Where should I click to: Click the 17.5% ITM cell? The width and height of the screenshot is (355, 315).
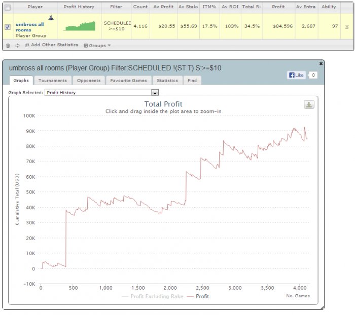point(209,26)
